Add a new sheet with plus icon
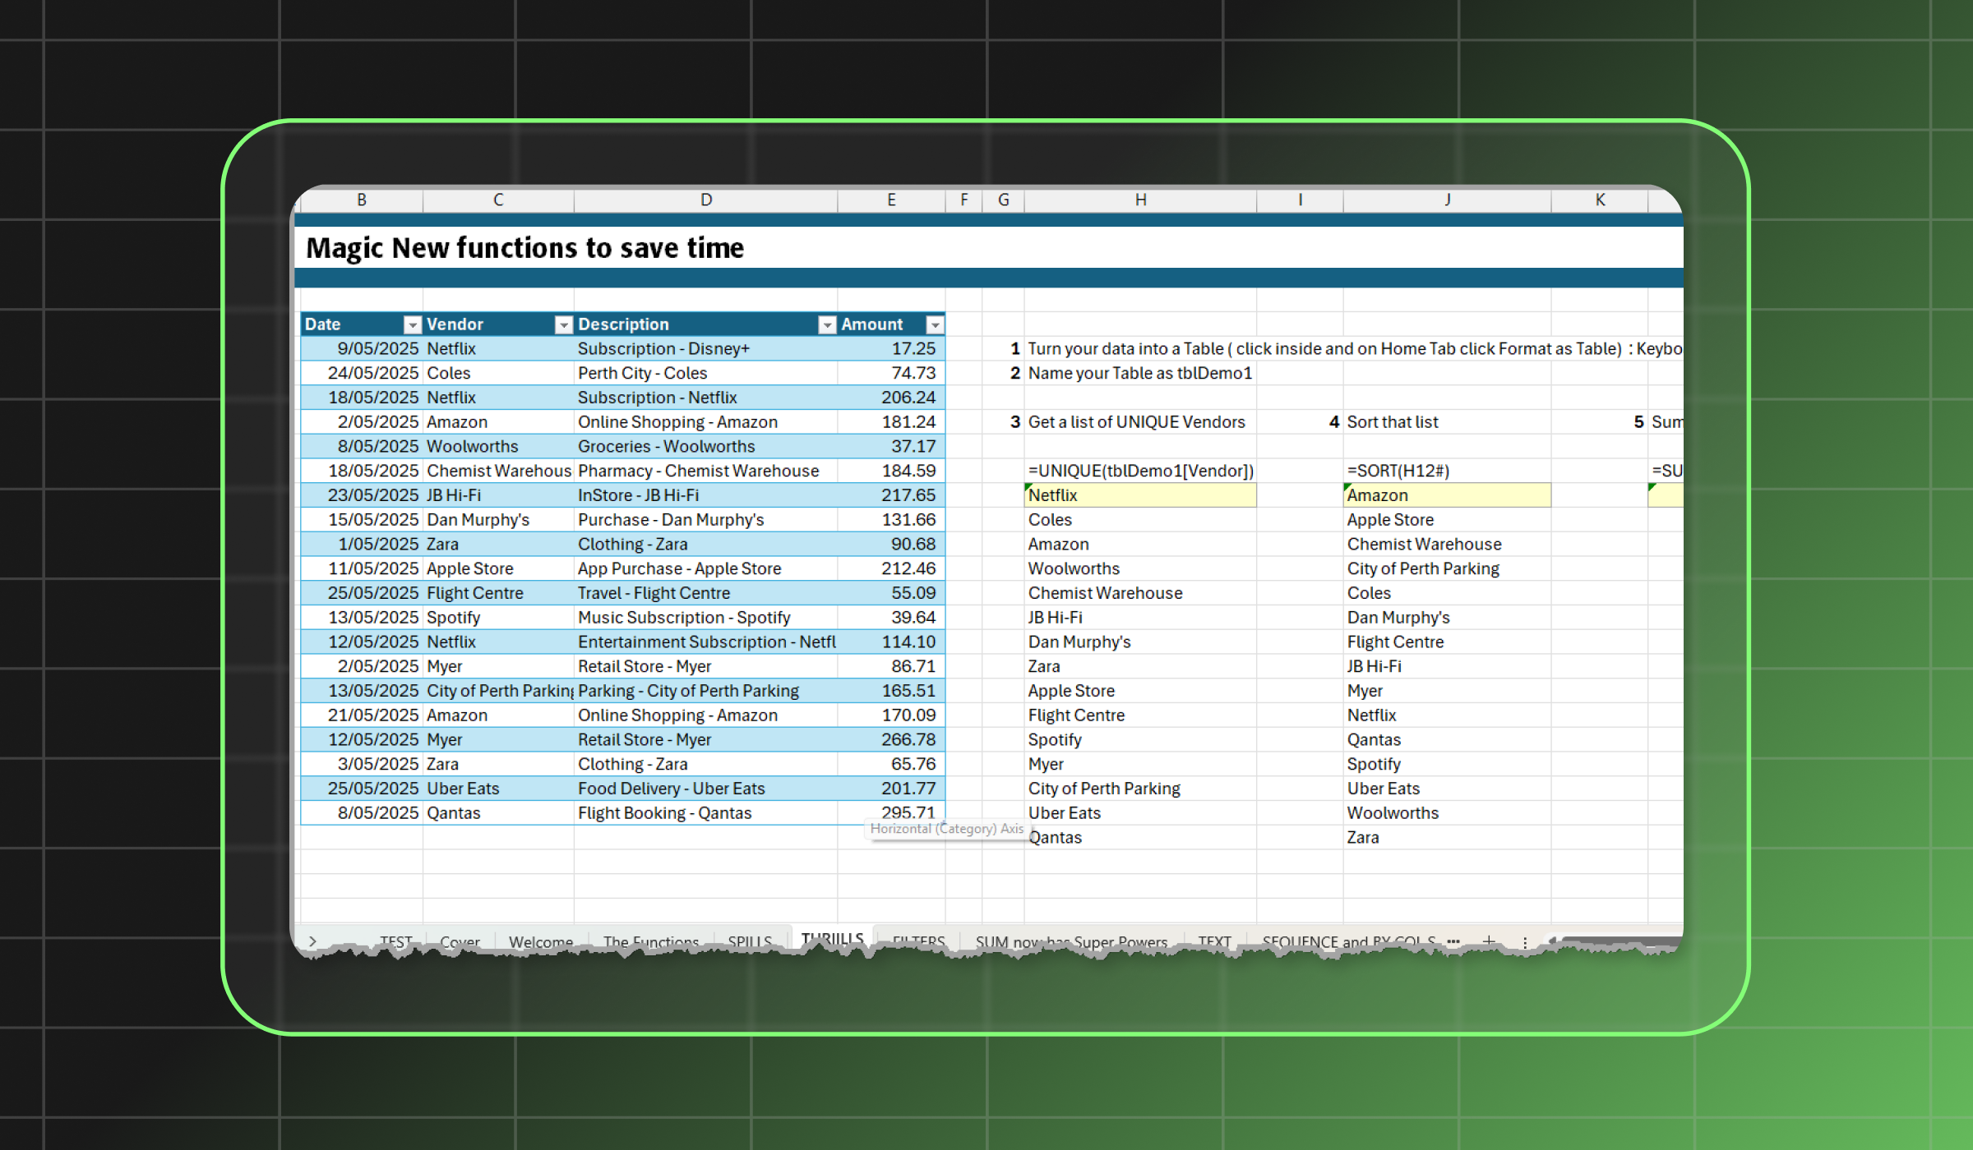This screenshot has height=1150, width=1973. (1489, 941)
